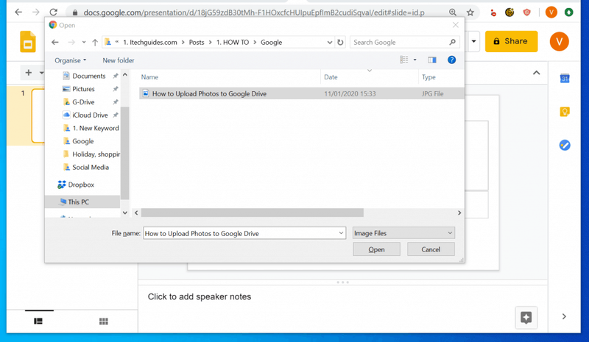Screen dimensions: 589x342
Task: Switch to filmstrip view of slides
Action: pyautogui.click(x=38, y=321)
